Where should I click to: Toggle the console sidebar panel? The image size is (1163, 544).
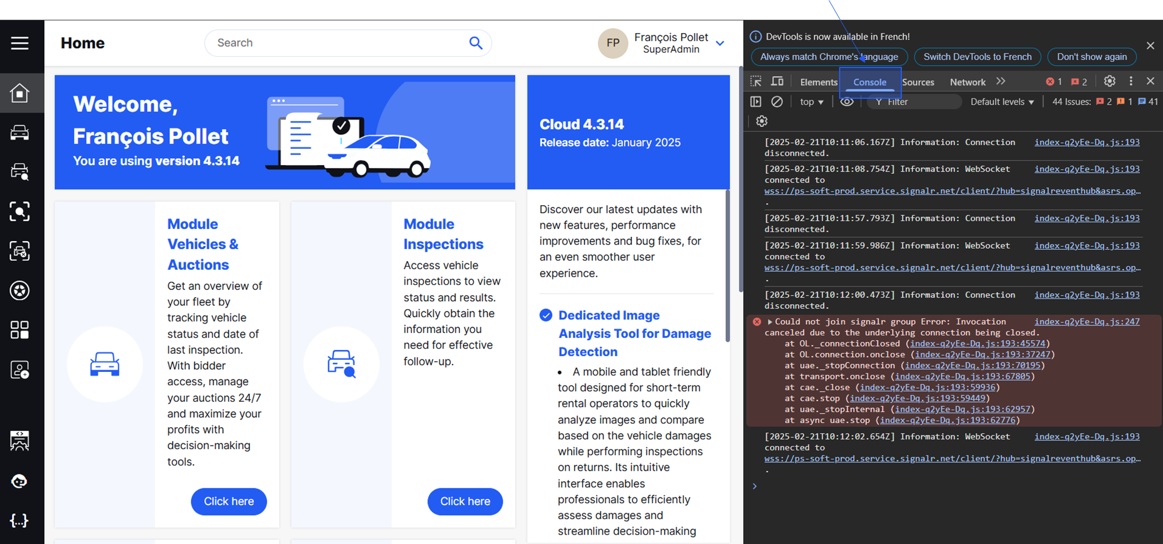coord(756,102)
